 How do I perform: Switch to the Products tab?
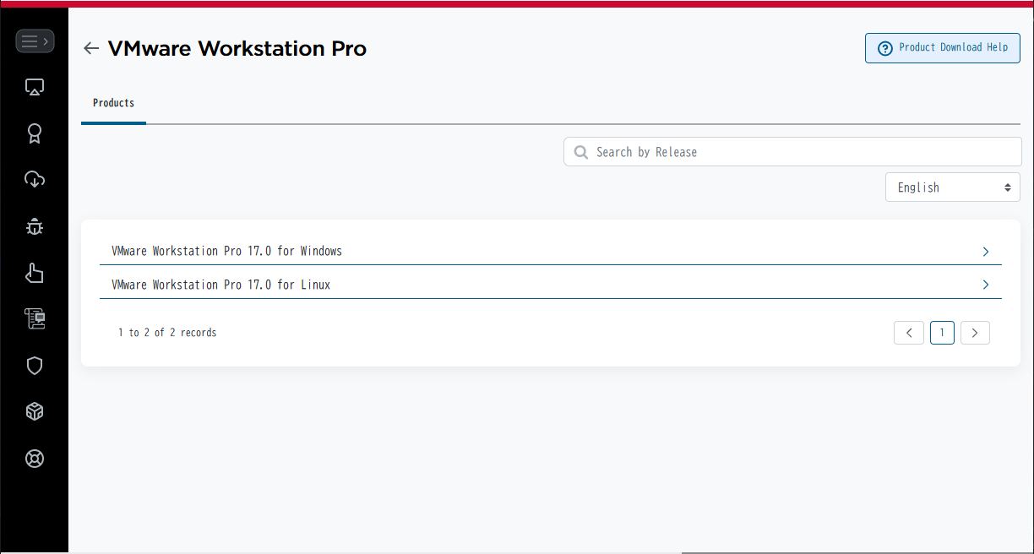click(113, 103)
